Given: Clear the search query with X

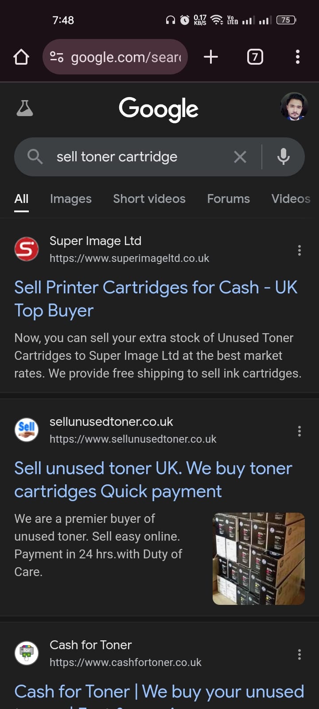Looking at the screenshot, I should click(240, 156).
